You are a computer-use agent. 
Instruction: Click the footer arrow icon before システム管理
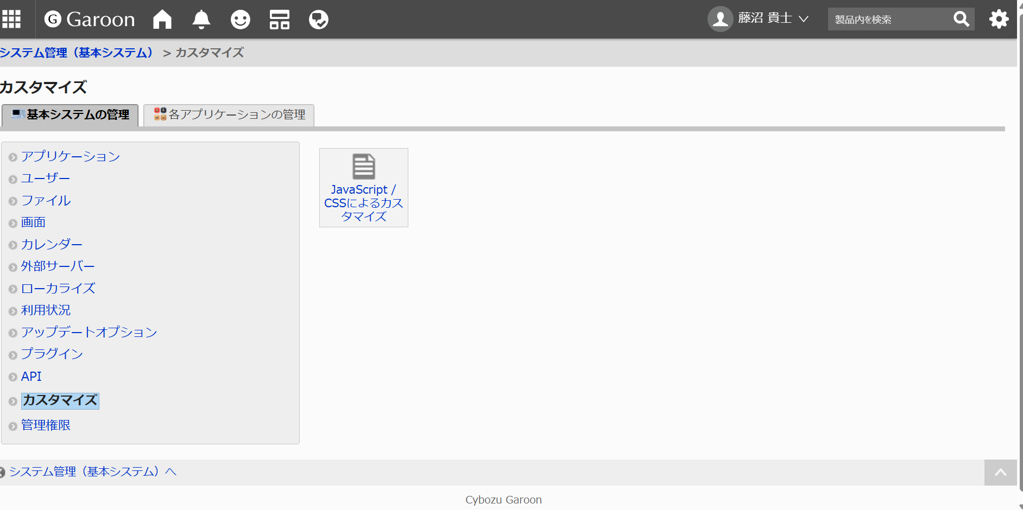(2, 473)
